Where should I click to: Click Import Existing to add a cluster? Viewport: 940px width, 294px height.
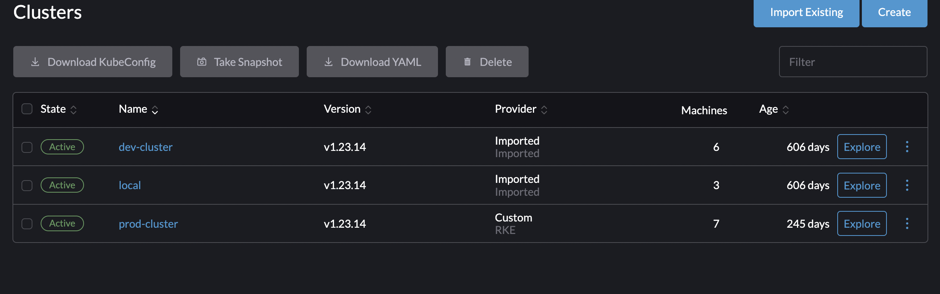806,12
